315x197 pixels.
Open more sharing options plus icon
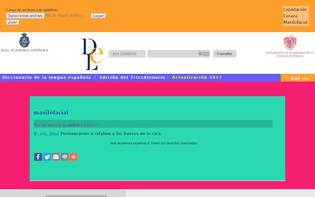point(74,157)
